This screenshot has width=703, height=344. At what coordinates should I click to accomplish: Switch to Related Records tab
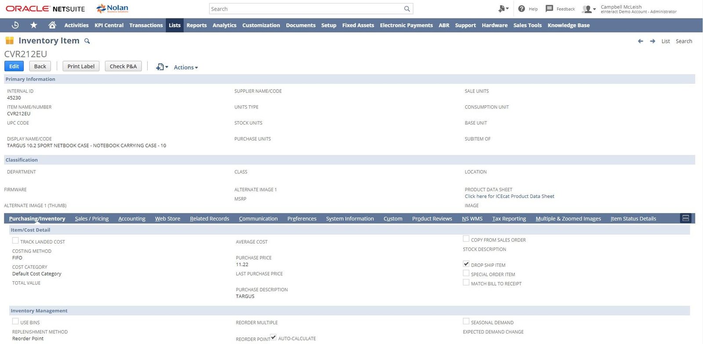(x=210, y=219)
